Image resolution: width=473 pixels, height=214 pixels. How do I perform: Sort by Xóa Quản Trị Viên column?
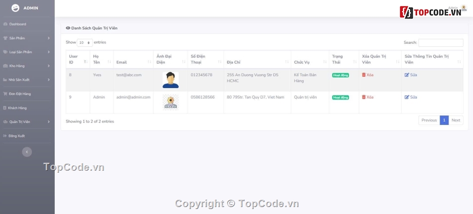(380, 59)
